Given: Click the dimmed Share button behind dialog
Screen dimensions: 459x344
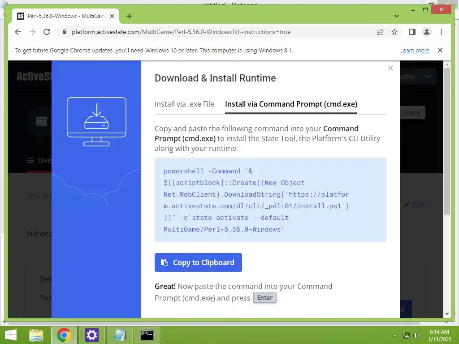Looking at the screenshot, I should tap(412, 112).
